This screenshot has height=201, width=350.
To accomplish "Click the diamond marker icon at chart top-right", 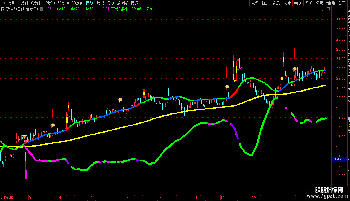I will tap(323, 9).
